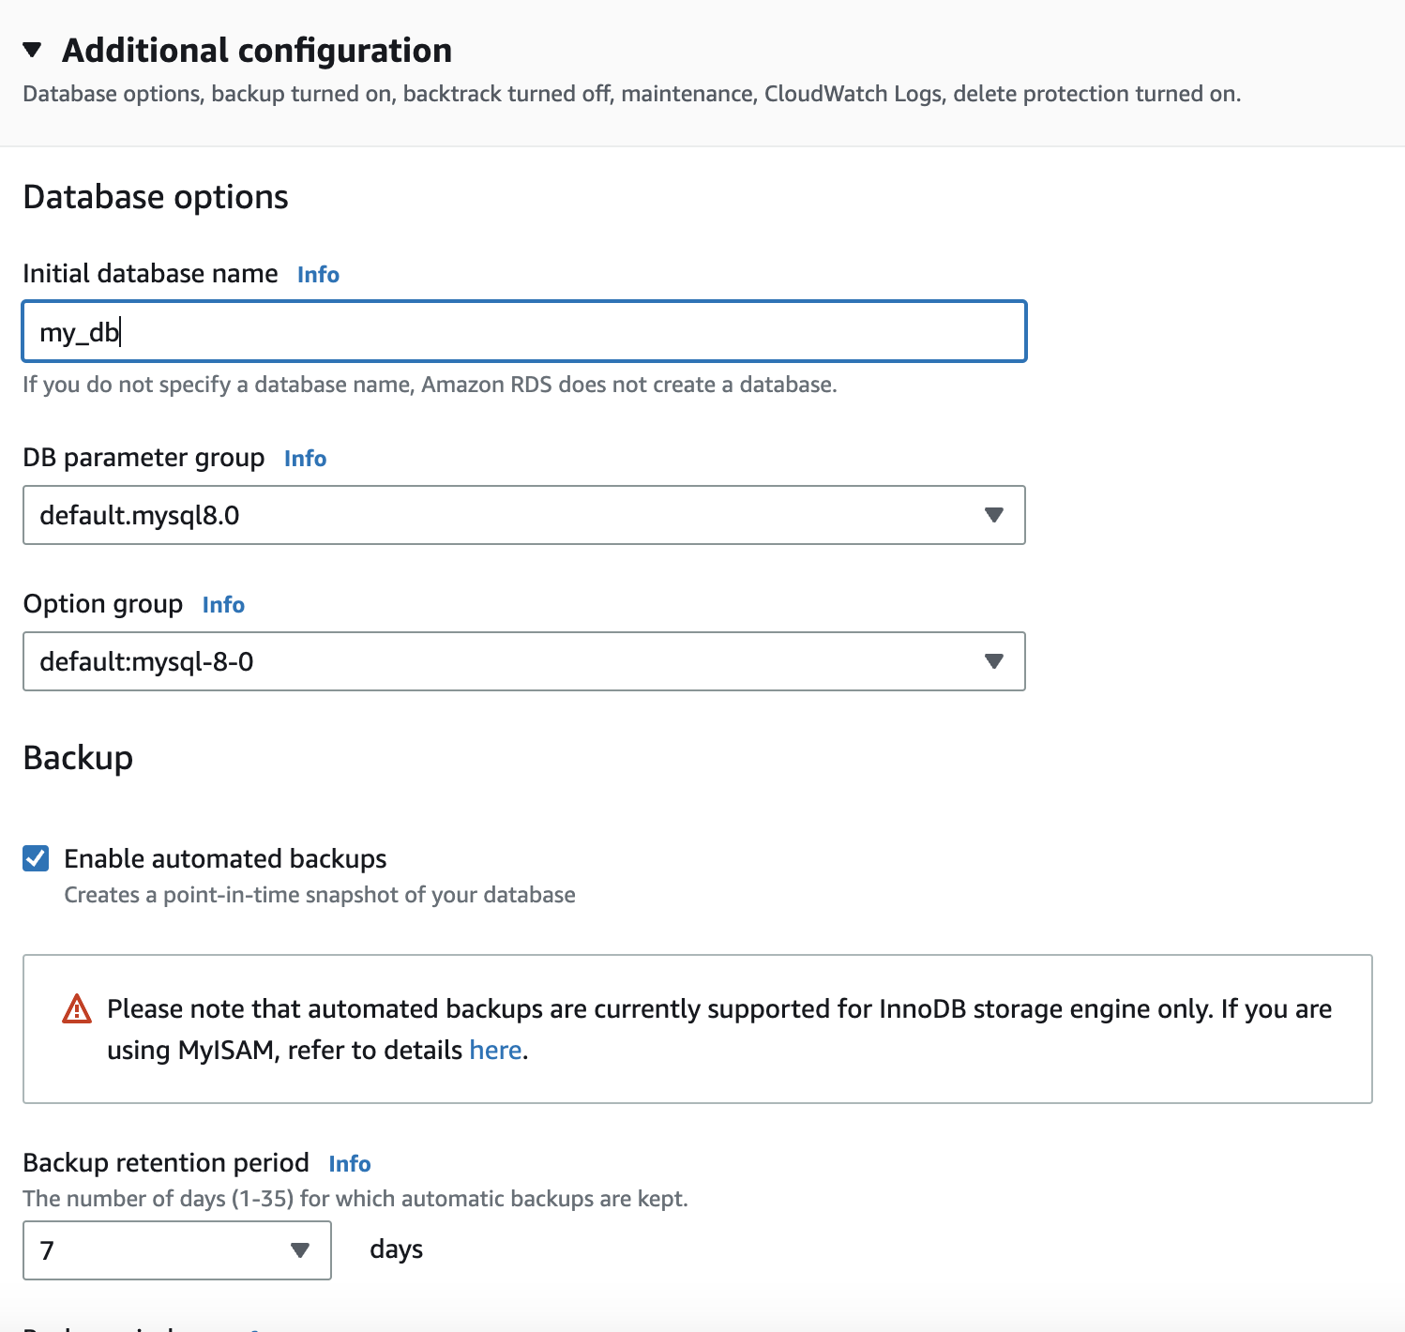Open Info for Backup retention period
1405x1332 pixels.
(350, 1164)
